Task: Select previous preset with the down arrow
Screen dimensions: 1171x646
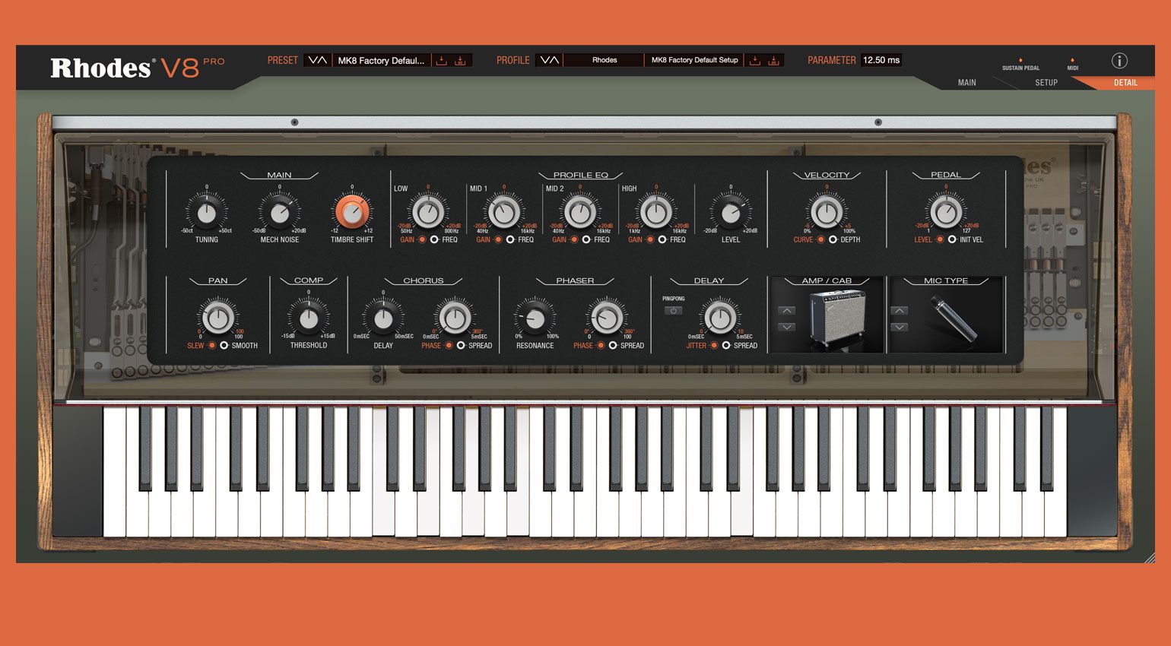Action: pos(312,60)
